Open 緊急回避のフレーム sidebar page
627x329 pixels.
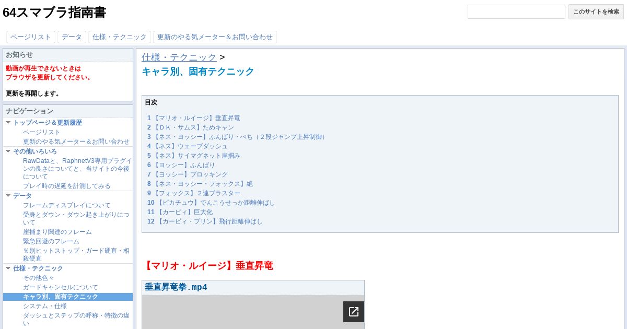pyautogui.click(x=51, y=241)
